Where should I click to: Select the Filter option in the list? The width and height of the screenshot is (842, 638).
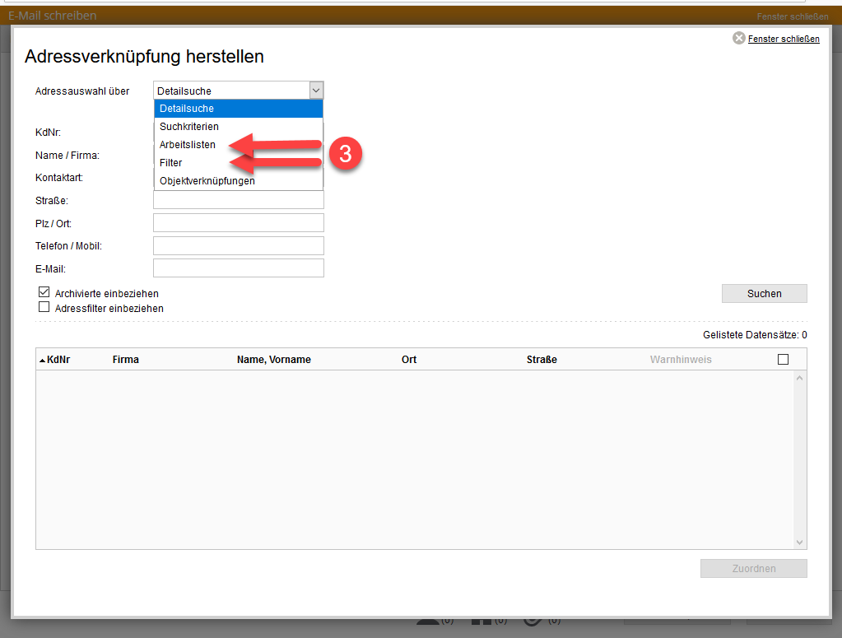coord(171,163)
